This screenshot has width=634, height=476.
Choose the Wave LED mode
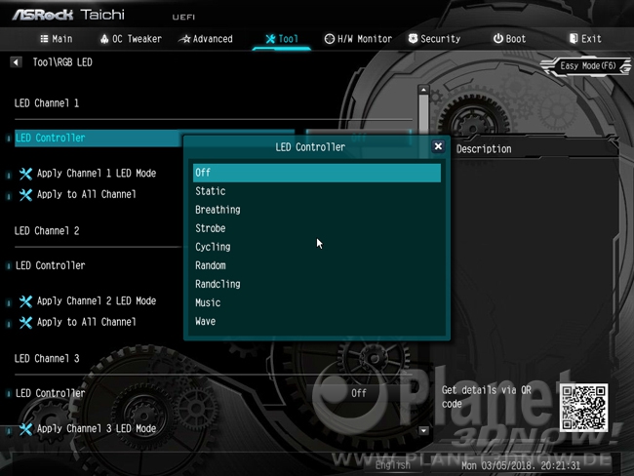(x=317, y=322)
